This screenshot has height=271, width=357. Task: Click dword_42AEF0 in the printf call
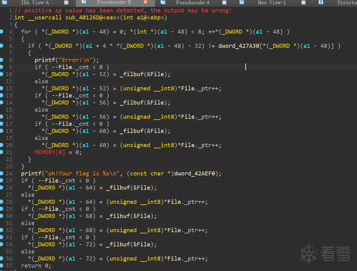point(195,174)
